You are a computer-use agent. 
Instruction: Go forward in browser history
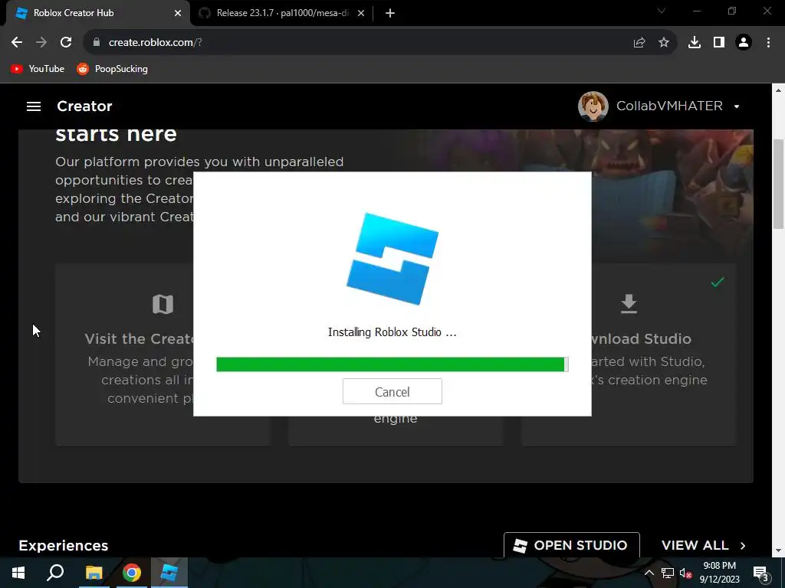41,43
